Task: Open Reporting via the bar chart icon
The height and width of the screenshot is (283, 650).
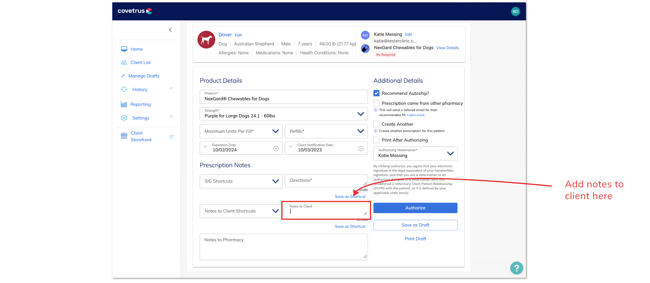Action: [124, 104]
